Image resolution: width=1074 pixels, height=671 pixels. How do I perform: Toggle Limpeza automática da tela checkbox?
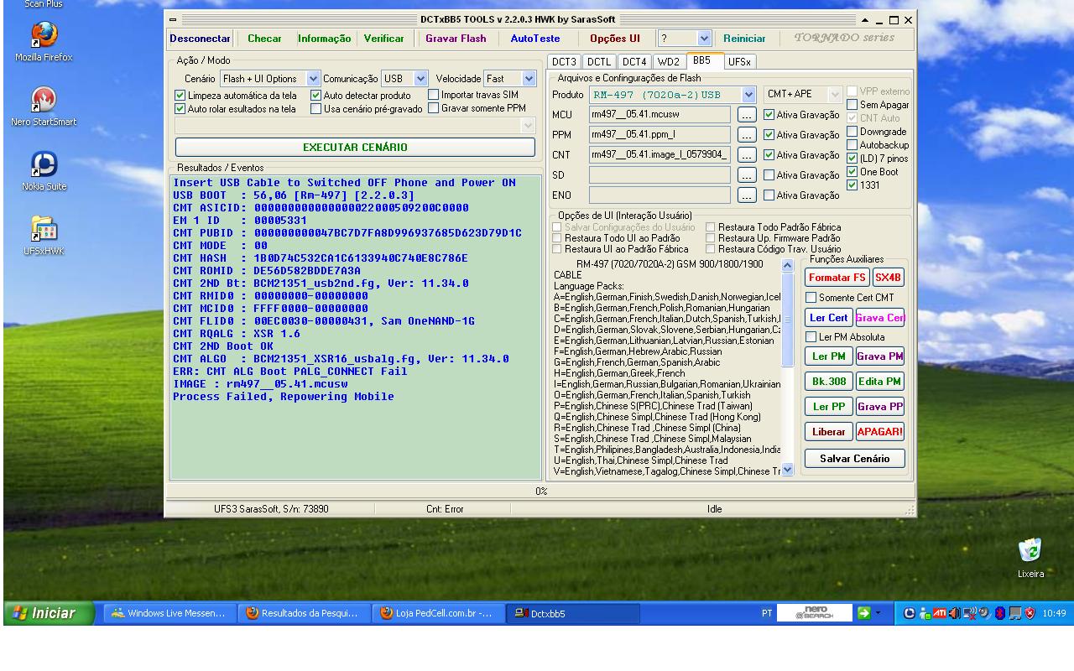(x=180, y=96)
